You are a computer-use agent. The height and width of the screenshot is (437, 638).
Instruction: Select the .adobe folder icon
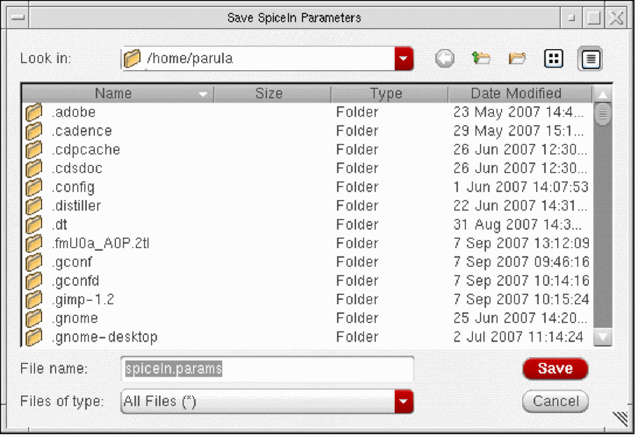click(34, 112)
